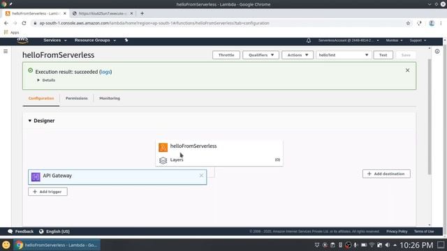Open Feedback in the footer
The height and width of the screenshot is (251, 447).
pyautogui.click(x=21, y=231)
